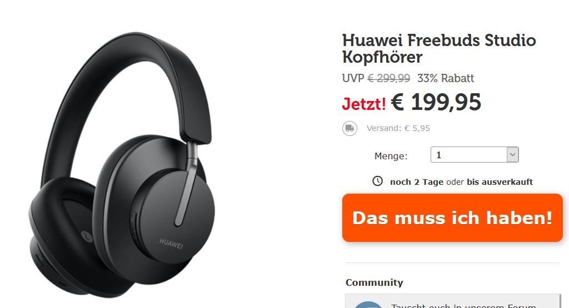Click the clock icon beside remaining time
Viewport: 569px width, 308px height.
pyautogui.click(x=377, y=181)
